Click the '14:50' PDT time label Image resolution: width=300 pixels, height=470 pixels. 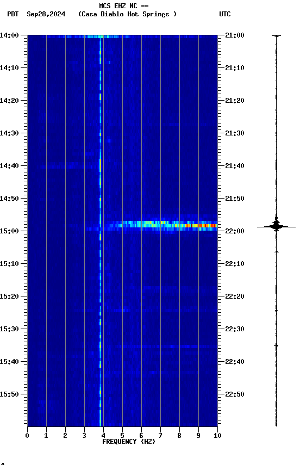coord(9,199)
